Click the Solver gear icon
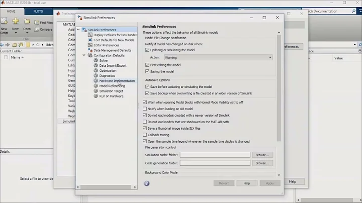Image resolution: width=362 pixels, height=203 pixels. 96,60
